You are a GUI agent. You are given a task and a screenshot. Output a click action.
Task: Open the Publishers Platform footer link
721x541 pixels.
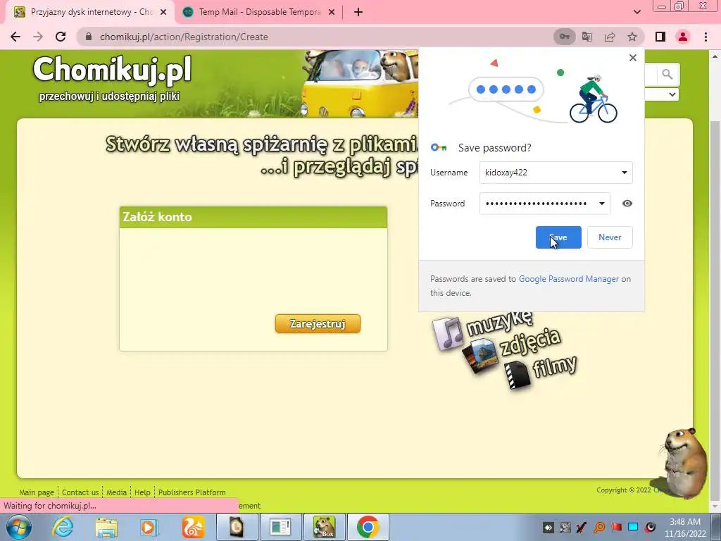(192, 492)
